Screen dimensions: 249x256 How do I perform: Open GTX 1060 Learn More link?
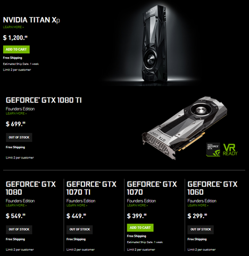198,205
